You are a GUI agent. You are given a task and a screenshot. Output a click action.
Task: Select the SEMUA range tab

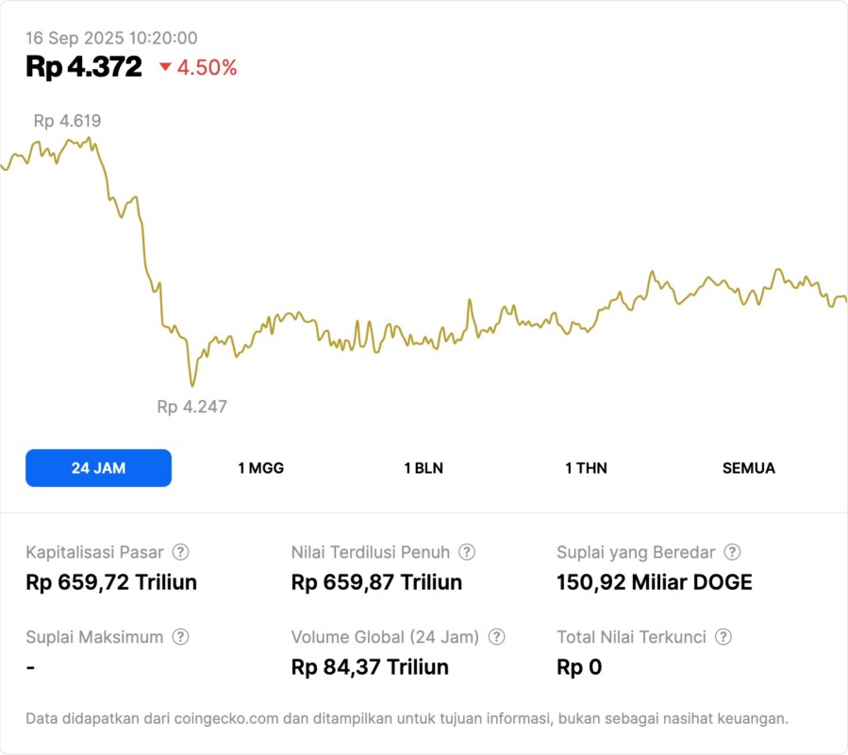point(749,468)
